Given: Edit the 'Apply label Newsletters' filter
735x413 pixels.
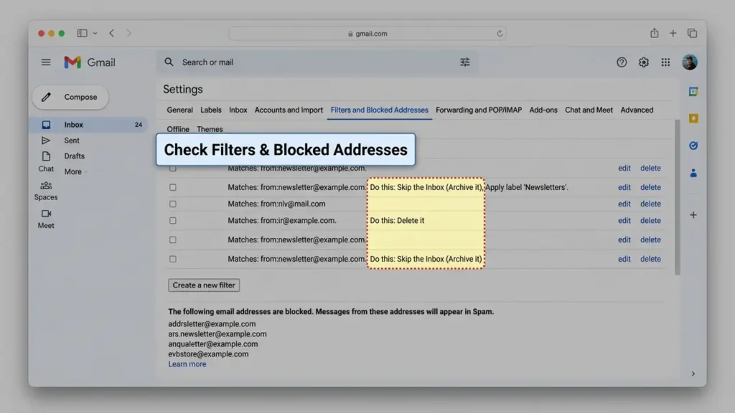Looking at the screenshot, I should (x=624, y=187).
